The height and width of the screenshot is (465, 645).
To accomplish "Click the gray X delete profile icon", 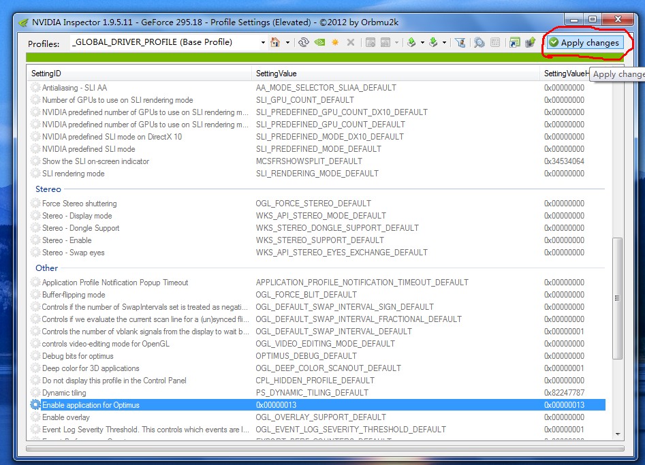I will tap(351, 42).
